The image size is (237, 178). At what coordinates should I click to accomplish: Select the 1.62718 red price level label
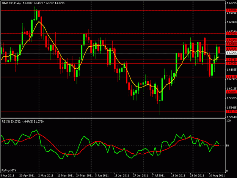(x=231, y=60)
